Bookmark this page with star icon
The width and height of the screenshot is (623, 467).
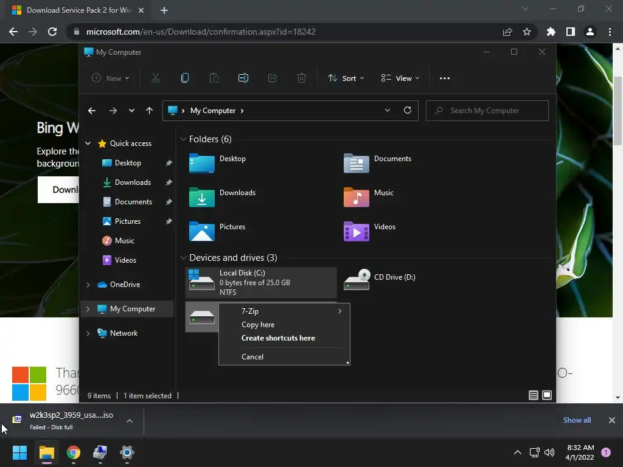click(x=527, y=32)
